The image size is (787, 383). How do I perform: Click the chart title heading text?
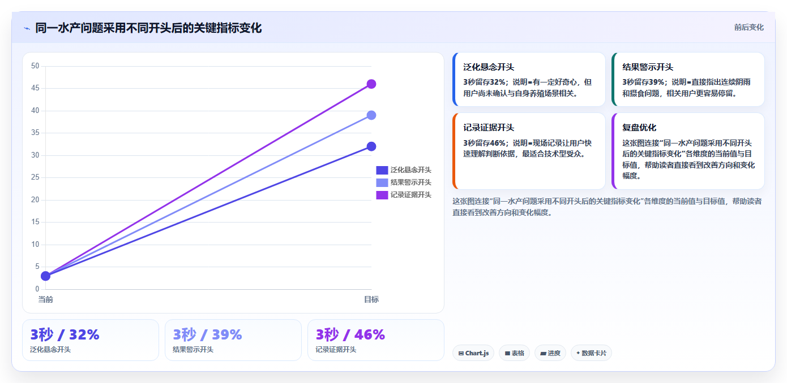click(148, 28)
